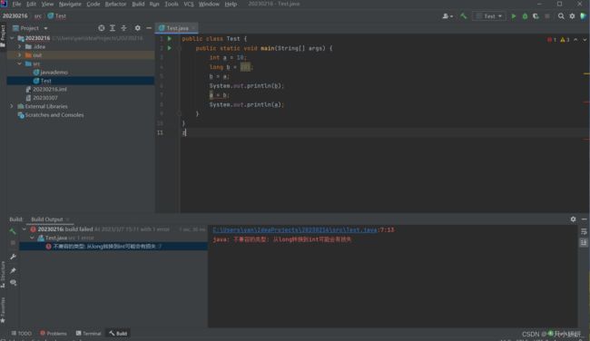Image resolution: width=590 pixels, height=341 pixels.
Task: Collapse the src folder
Action: point(20,63)
